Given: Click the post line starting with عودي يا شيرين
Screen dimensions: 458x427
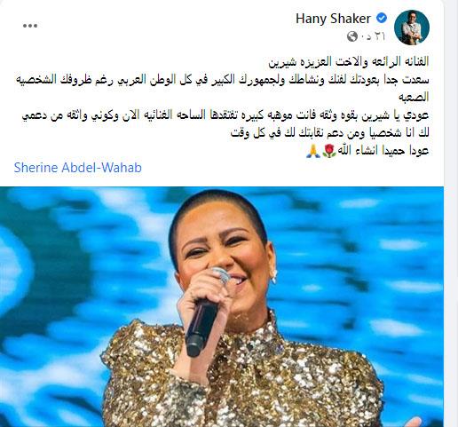Looking at the screenshot, I should tap(225, 115).
